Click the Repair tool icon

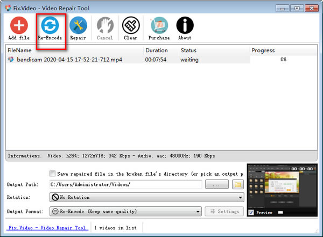[x=78, y=25]
